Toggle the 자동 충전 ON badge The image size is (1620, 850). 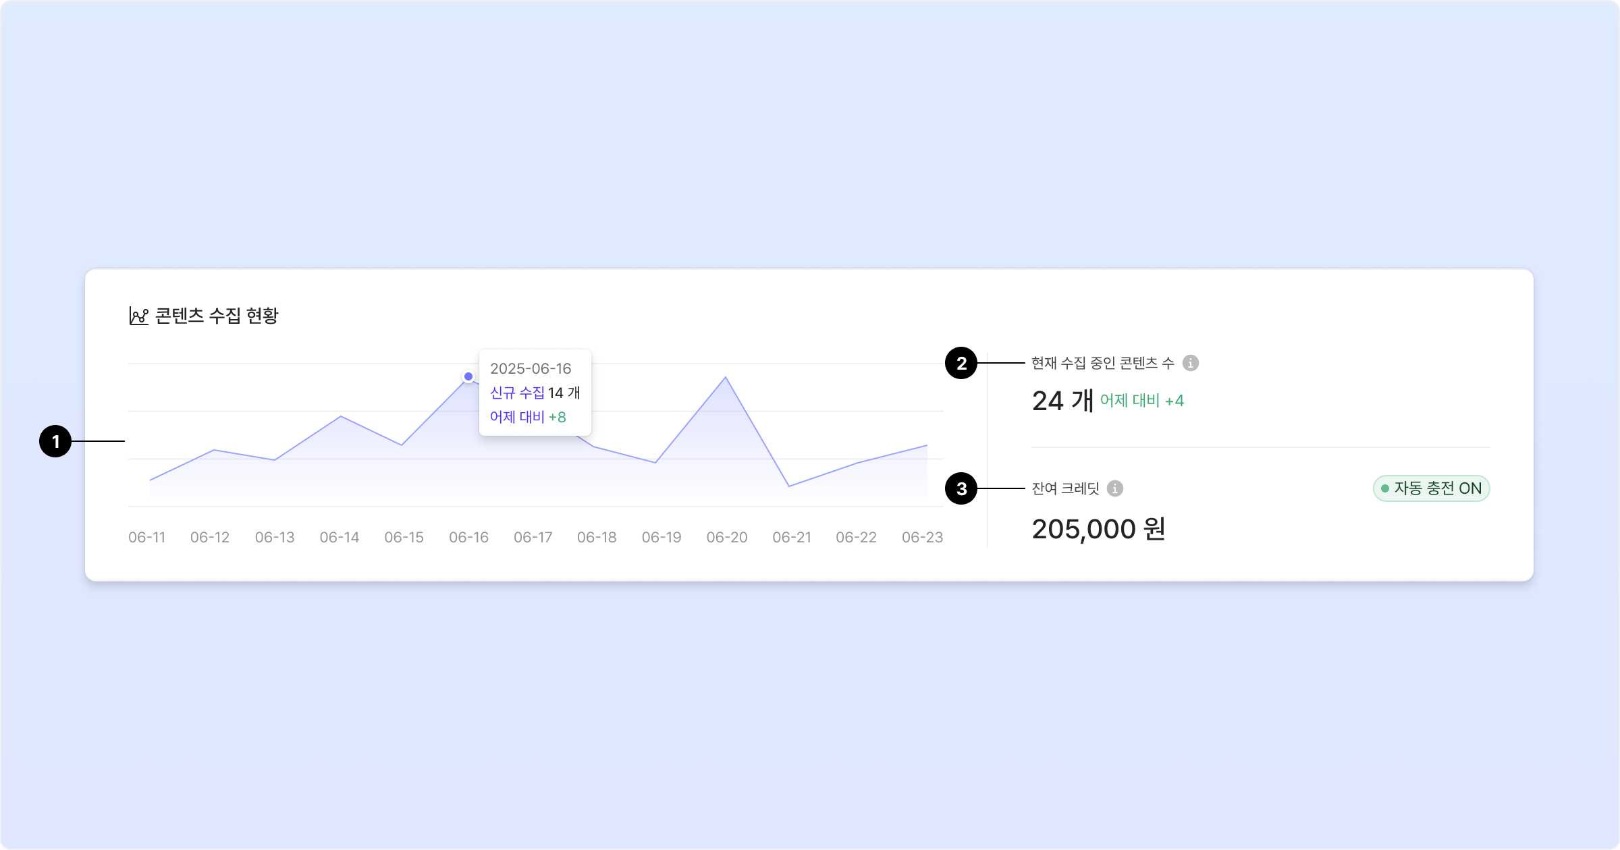click(x=1431, y=488)
